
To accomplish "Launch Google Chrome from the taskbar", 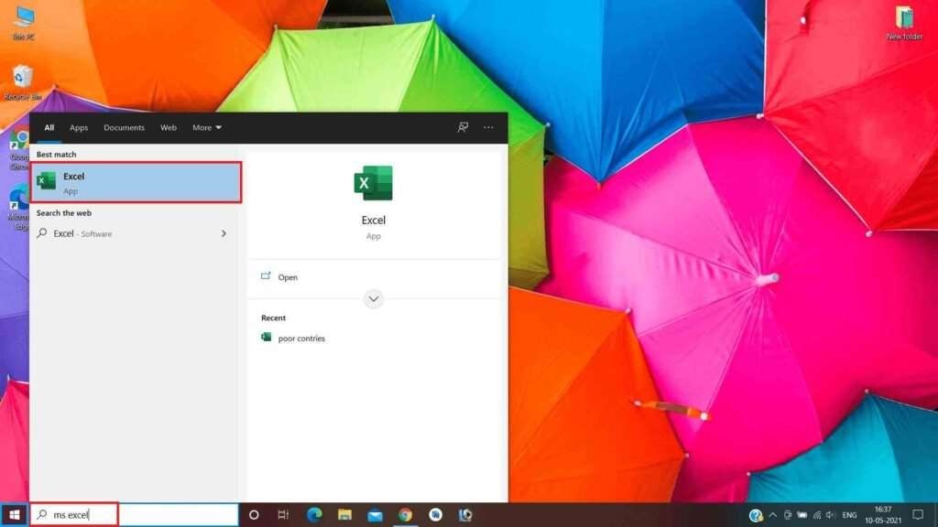I will pos(405,514).
